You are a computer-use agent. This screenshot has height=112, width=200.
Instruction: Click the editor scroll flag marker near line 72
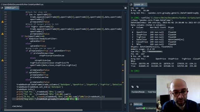tap(123, 82)
